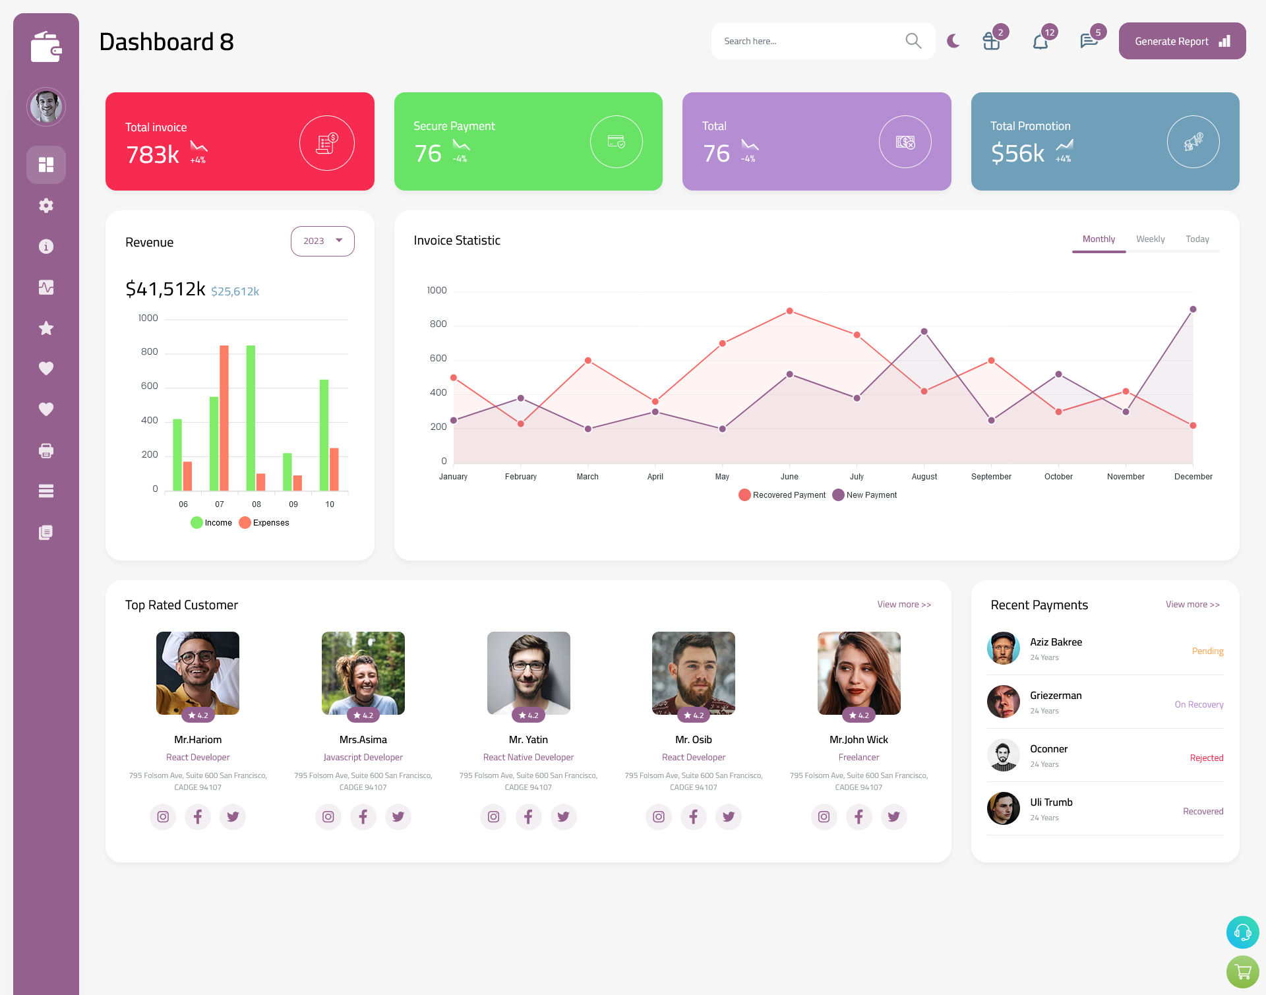1266x995 pixels.
Task: Click the list/menu icon in sidebar
Action: 45,491
